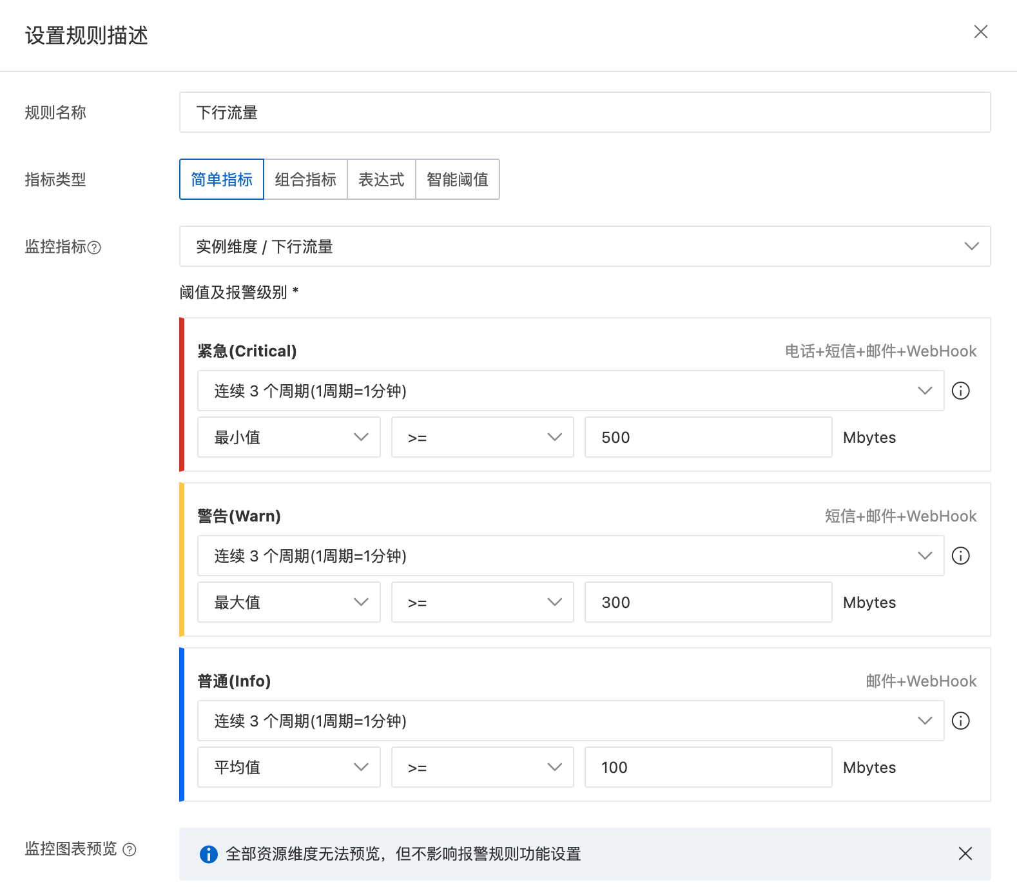
Task: Click the 警告(Warn) level heading
Action: [239, 516]
